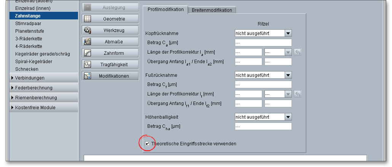Click the Tragfähigkeit sigma icon
This screenshot has width=392, height=167.
click(x=88, y=64)
